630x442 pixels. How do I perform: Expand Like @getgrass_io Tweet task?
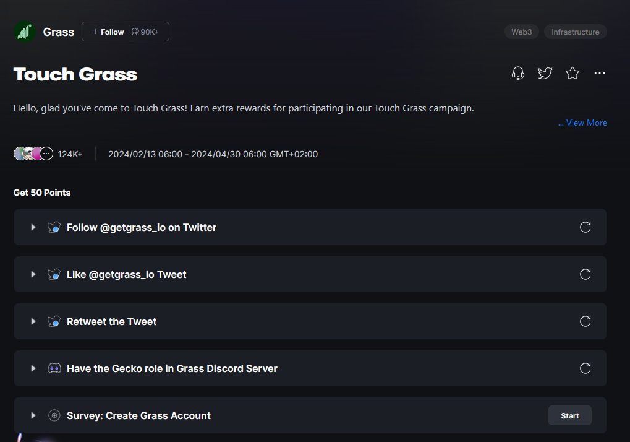(x=33, y=274)
